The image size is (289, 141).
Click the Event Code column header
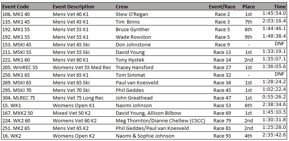coord(16,7)
